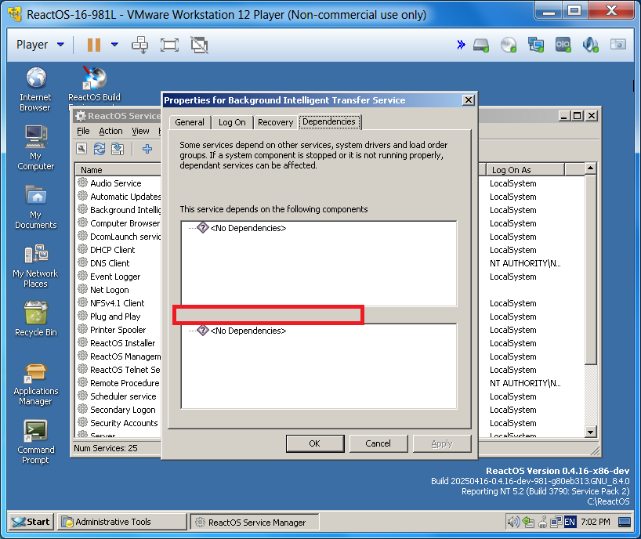The height and width of the screenshot is (539, 641).
Task: Sort services by the Name column header
Action: (x=118, y=169)
